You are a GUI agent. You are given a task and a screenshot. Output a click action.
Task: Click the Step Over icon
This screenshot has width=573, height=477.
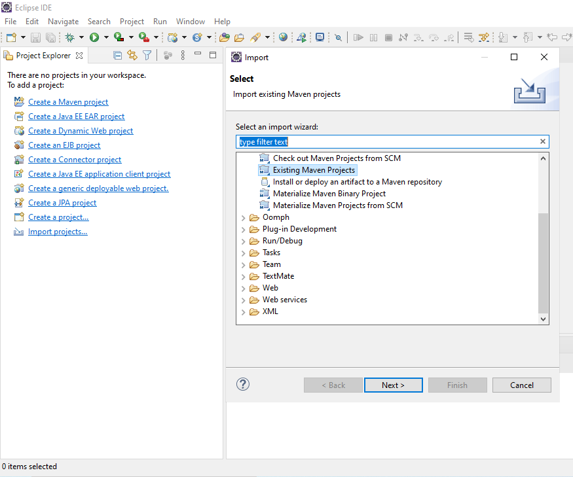(434, 37)
